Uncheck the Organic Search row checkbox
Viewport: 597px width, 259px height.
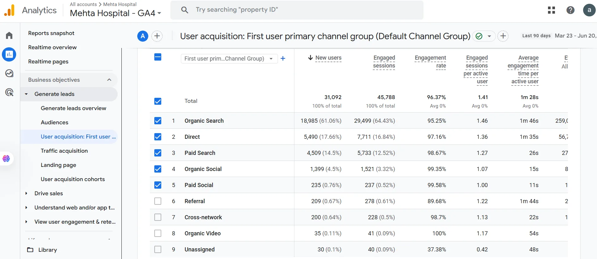click(x=158, y=121)
